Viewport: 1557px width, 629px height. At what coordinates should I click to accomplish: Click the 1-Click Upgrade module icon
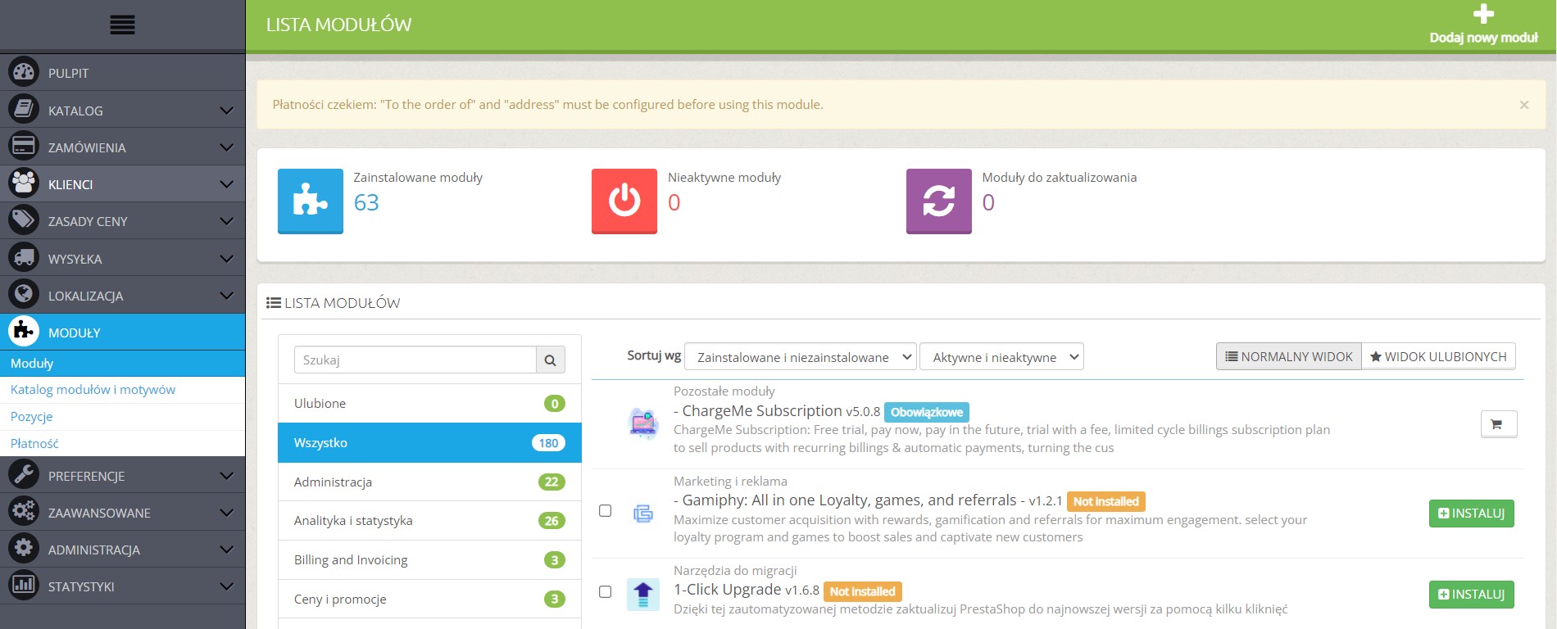[x=643, y=594]
